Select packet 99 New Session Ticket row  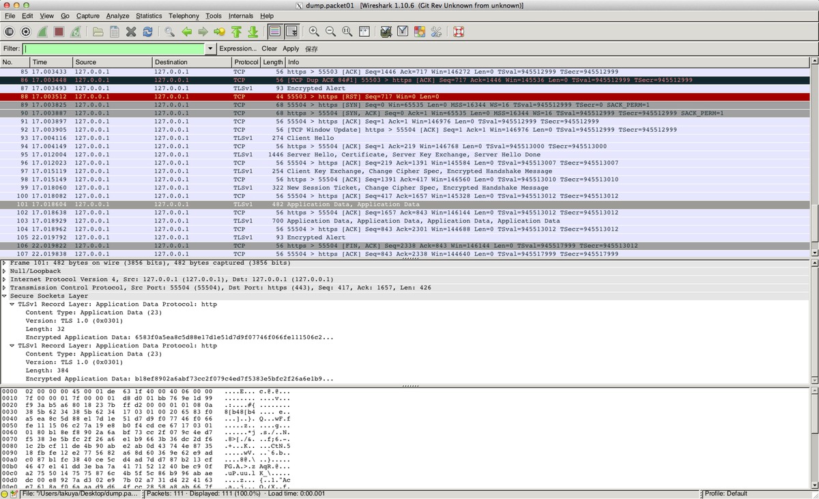pyautogui.click(x=405, y=188)
